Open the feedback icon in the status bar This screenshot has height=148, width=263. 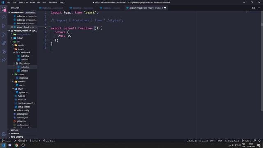tap(255, 141)
